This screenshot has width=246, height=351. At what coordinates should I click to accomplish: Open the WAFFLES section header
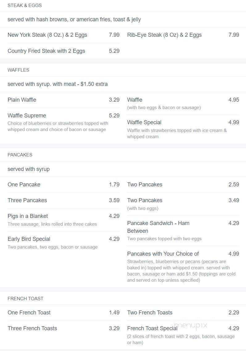click(x=18, y=70)
